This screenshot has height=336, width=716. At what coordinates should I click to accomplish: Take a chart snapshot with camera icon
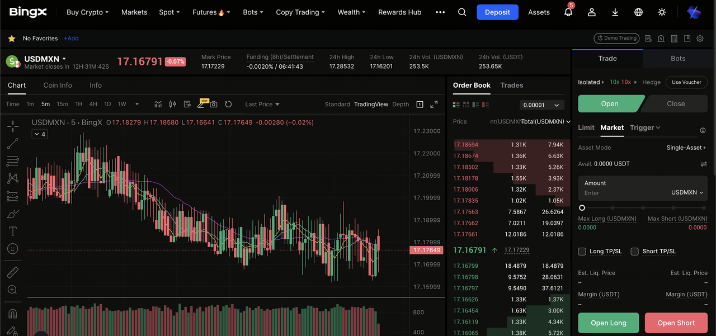pyautogui.click(x=214, y=104)
